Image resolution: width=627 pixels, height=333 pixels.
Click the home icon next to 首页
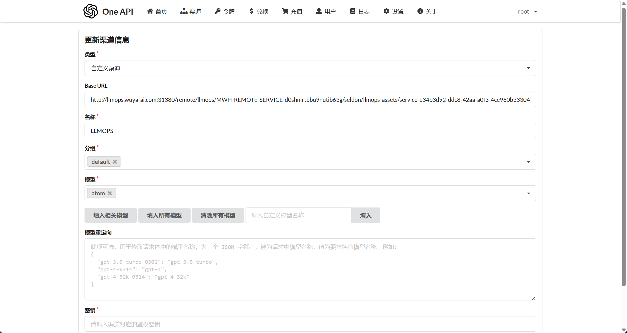(x=150, y=11)
